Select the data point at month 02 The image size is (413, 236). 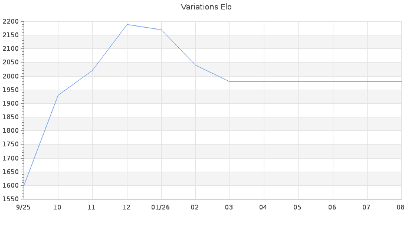pos(195,65)
